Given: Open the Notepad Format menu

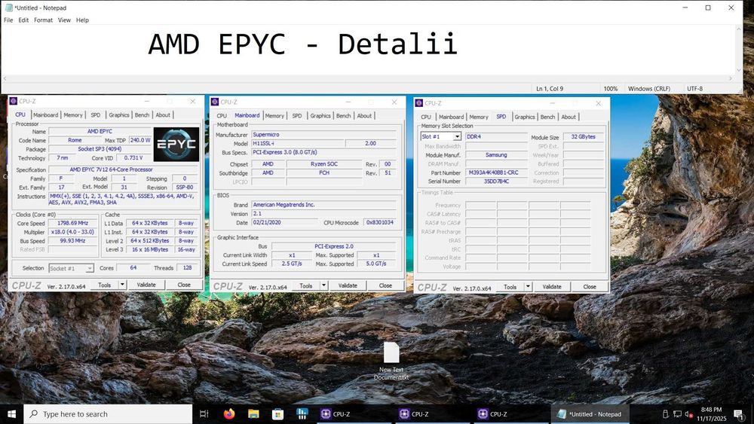Looking at the screenshot, I should point(43,20).
